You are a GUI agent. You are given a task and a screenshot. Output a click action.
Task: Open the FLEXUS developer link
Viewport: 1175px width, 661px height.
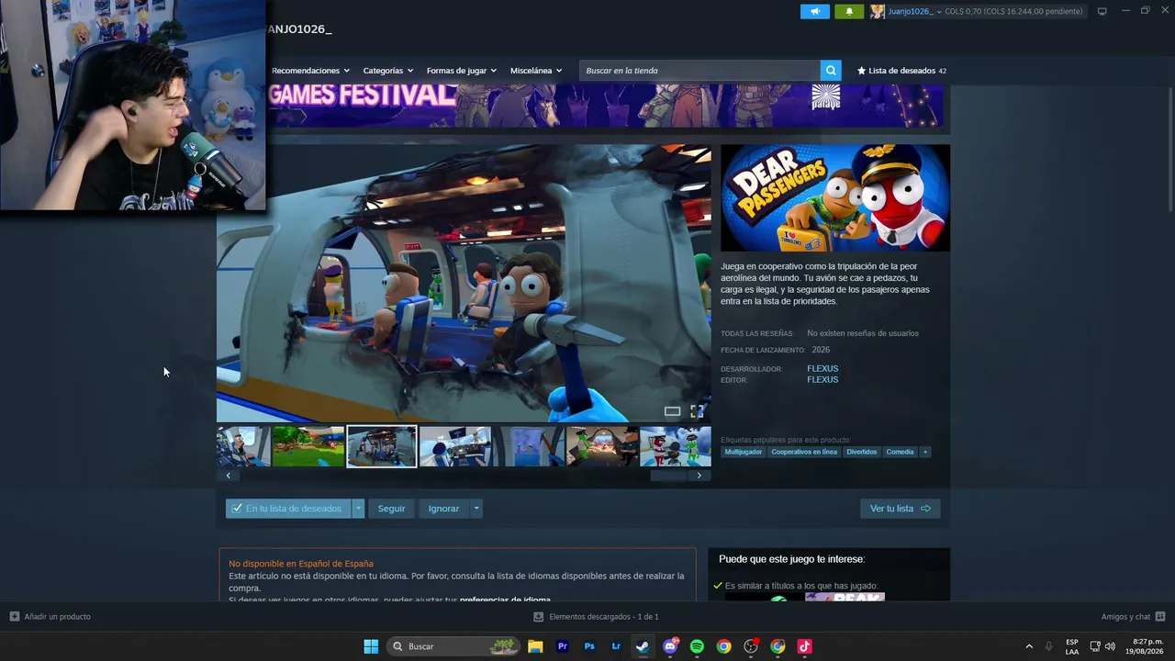[x=822, y=369]
